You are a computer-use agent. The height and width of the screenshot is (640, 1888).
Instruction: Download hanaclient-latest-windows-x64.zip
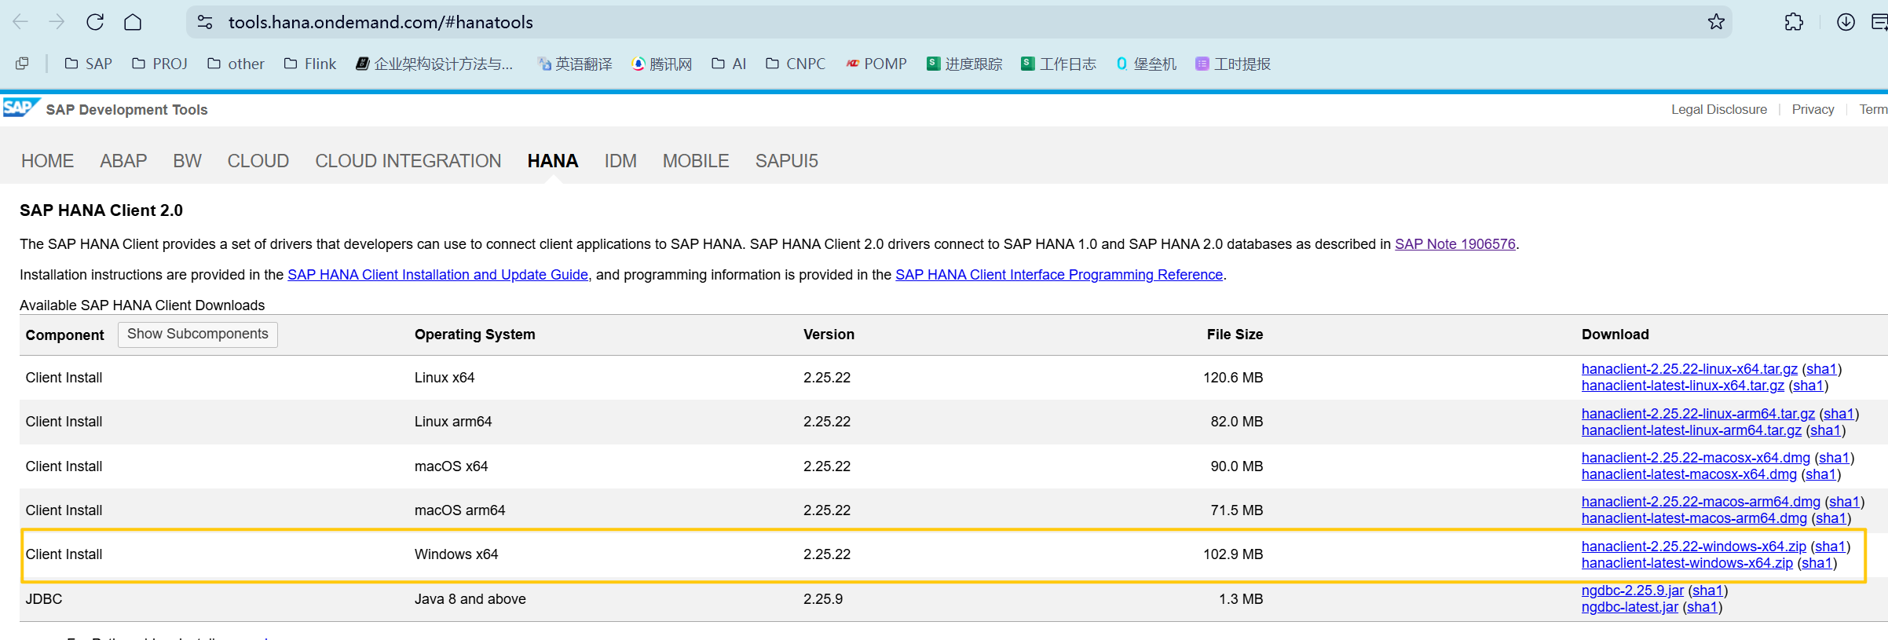pos(1687,563)
